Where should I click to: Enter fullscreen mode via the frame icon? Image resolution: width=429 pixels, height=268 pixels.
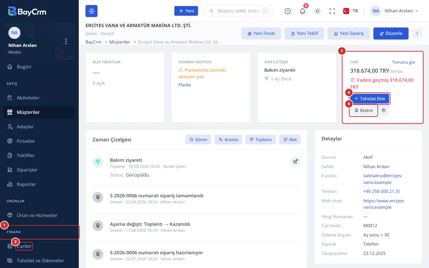point(332,11)
